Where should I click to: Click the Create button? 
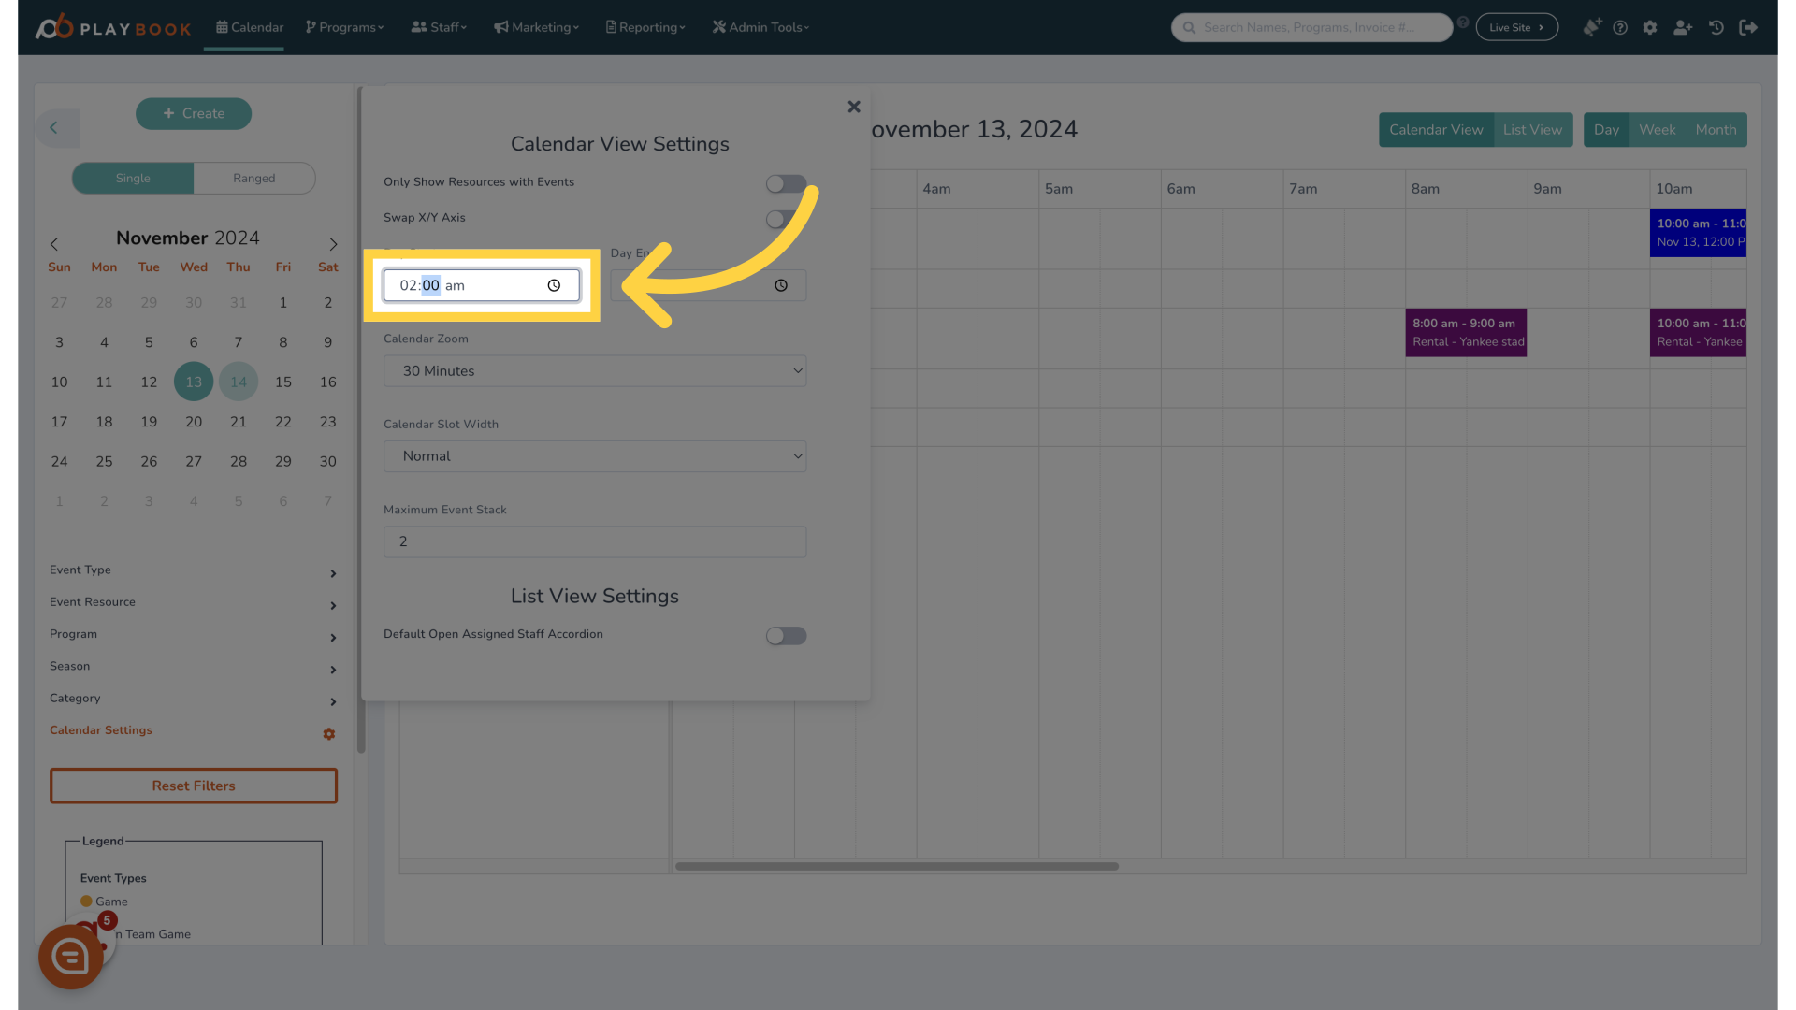tap(194, 113)
